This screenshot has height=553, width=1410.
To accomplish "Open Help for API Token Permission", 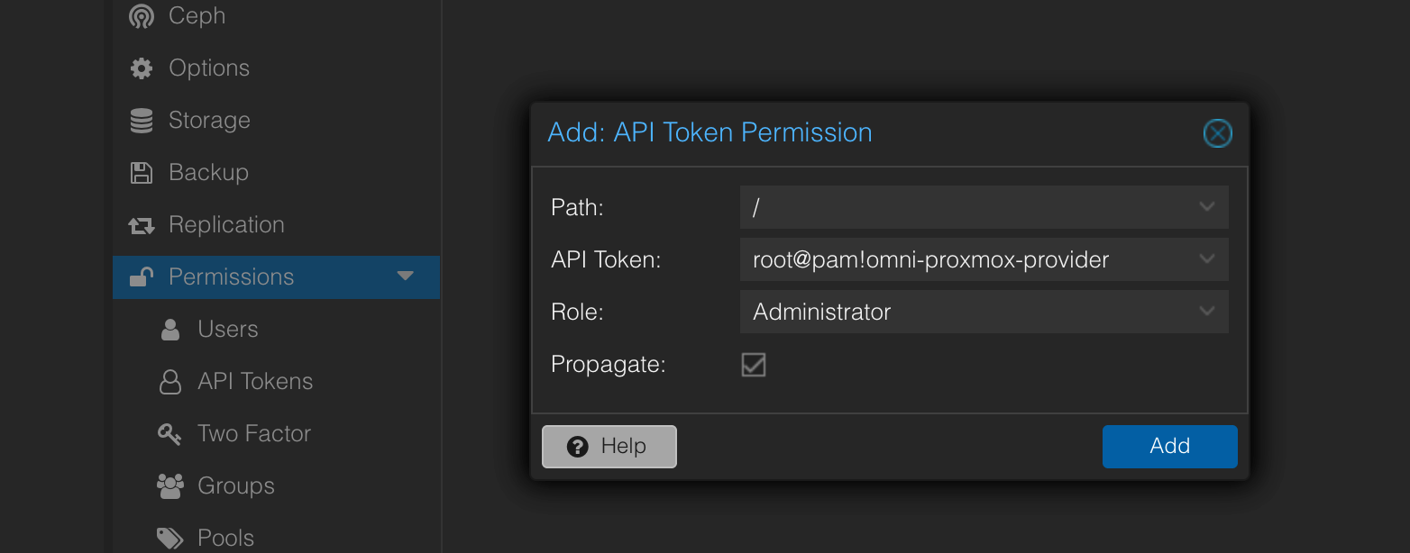I will (x=609, y=446).
